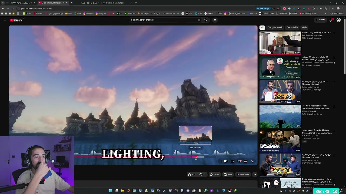Open the YouTube guide hamburger menu
The image size is (346, 194).
point(5,20)
